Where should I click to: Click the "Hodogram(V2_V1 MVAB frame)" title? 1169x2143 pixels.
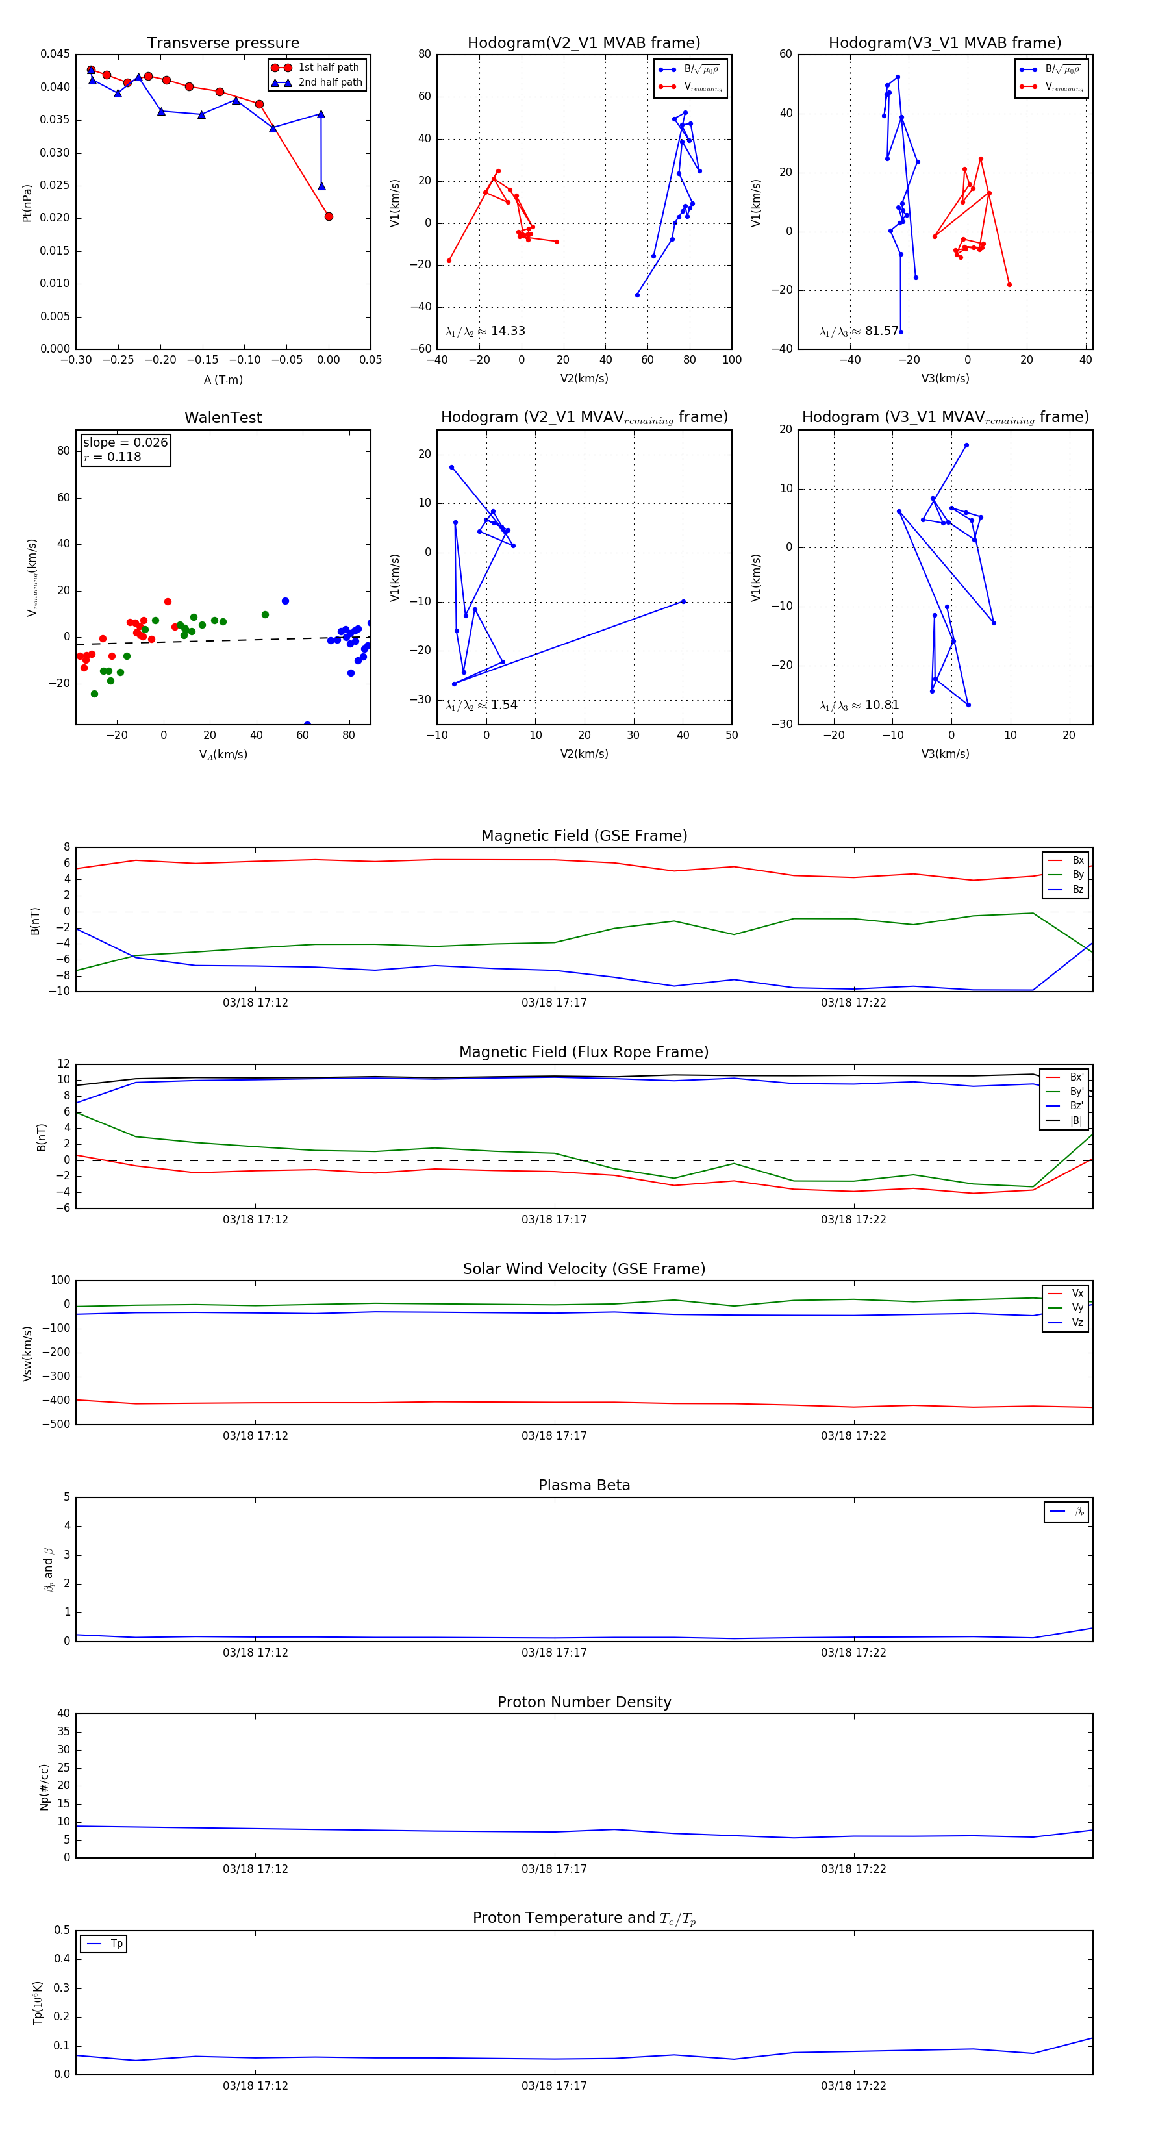[x=584, y=44]
